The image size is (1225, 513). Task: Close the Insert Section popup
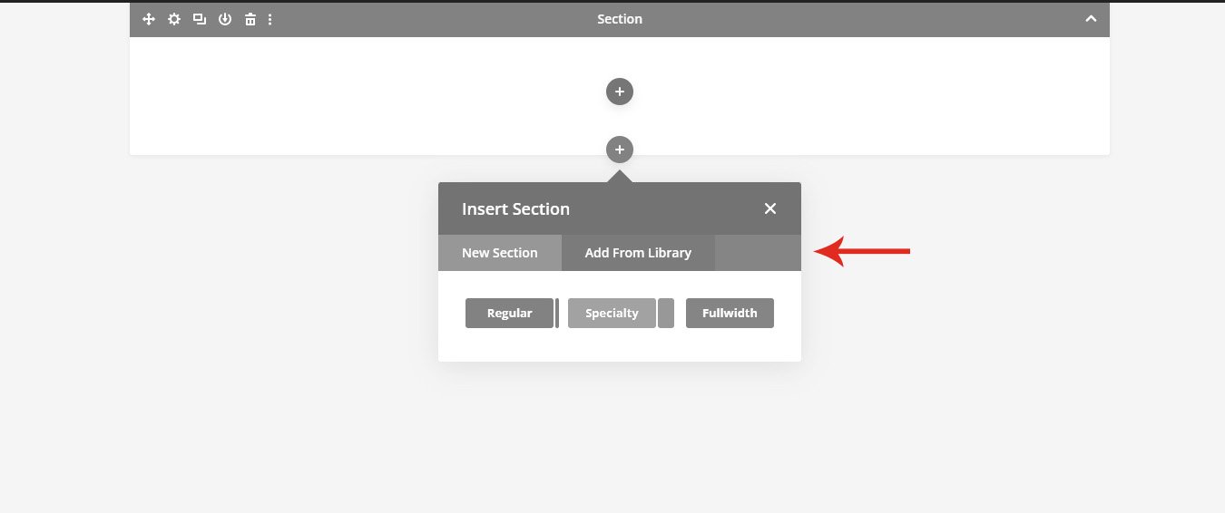(770, 208)
